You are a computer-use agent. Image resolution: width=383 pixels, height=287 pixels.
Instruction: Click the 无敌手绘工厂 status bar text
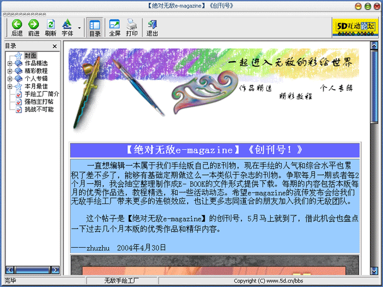pos(121,281)
